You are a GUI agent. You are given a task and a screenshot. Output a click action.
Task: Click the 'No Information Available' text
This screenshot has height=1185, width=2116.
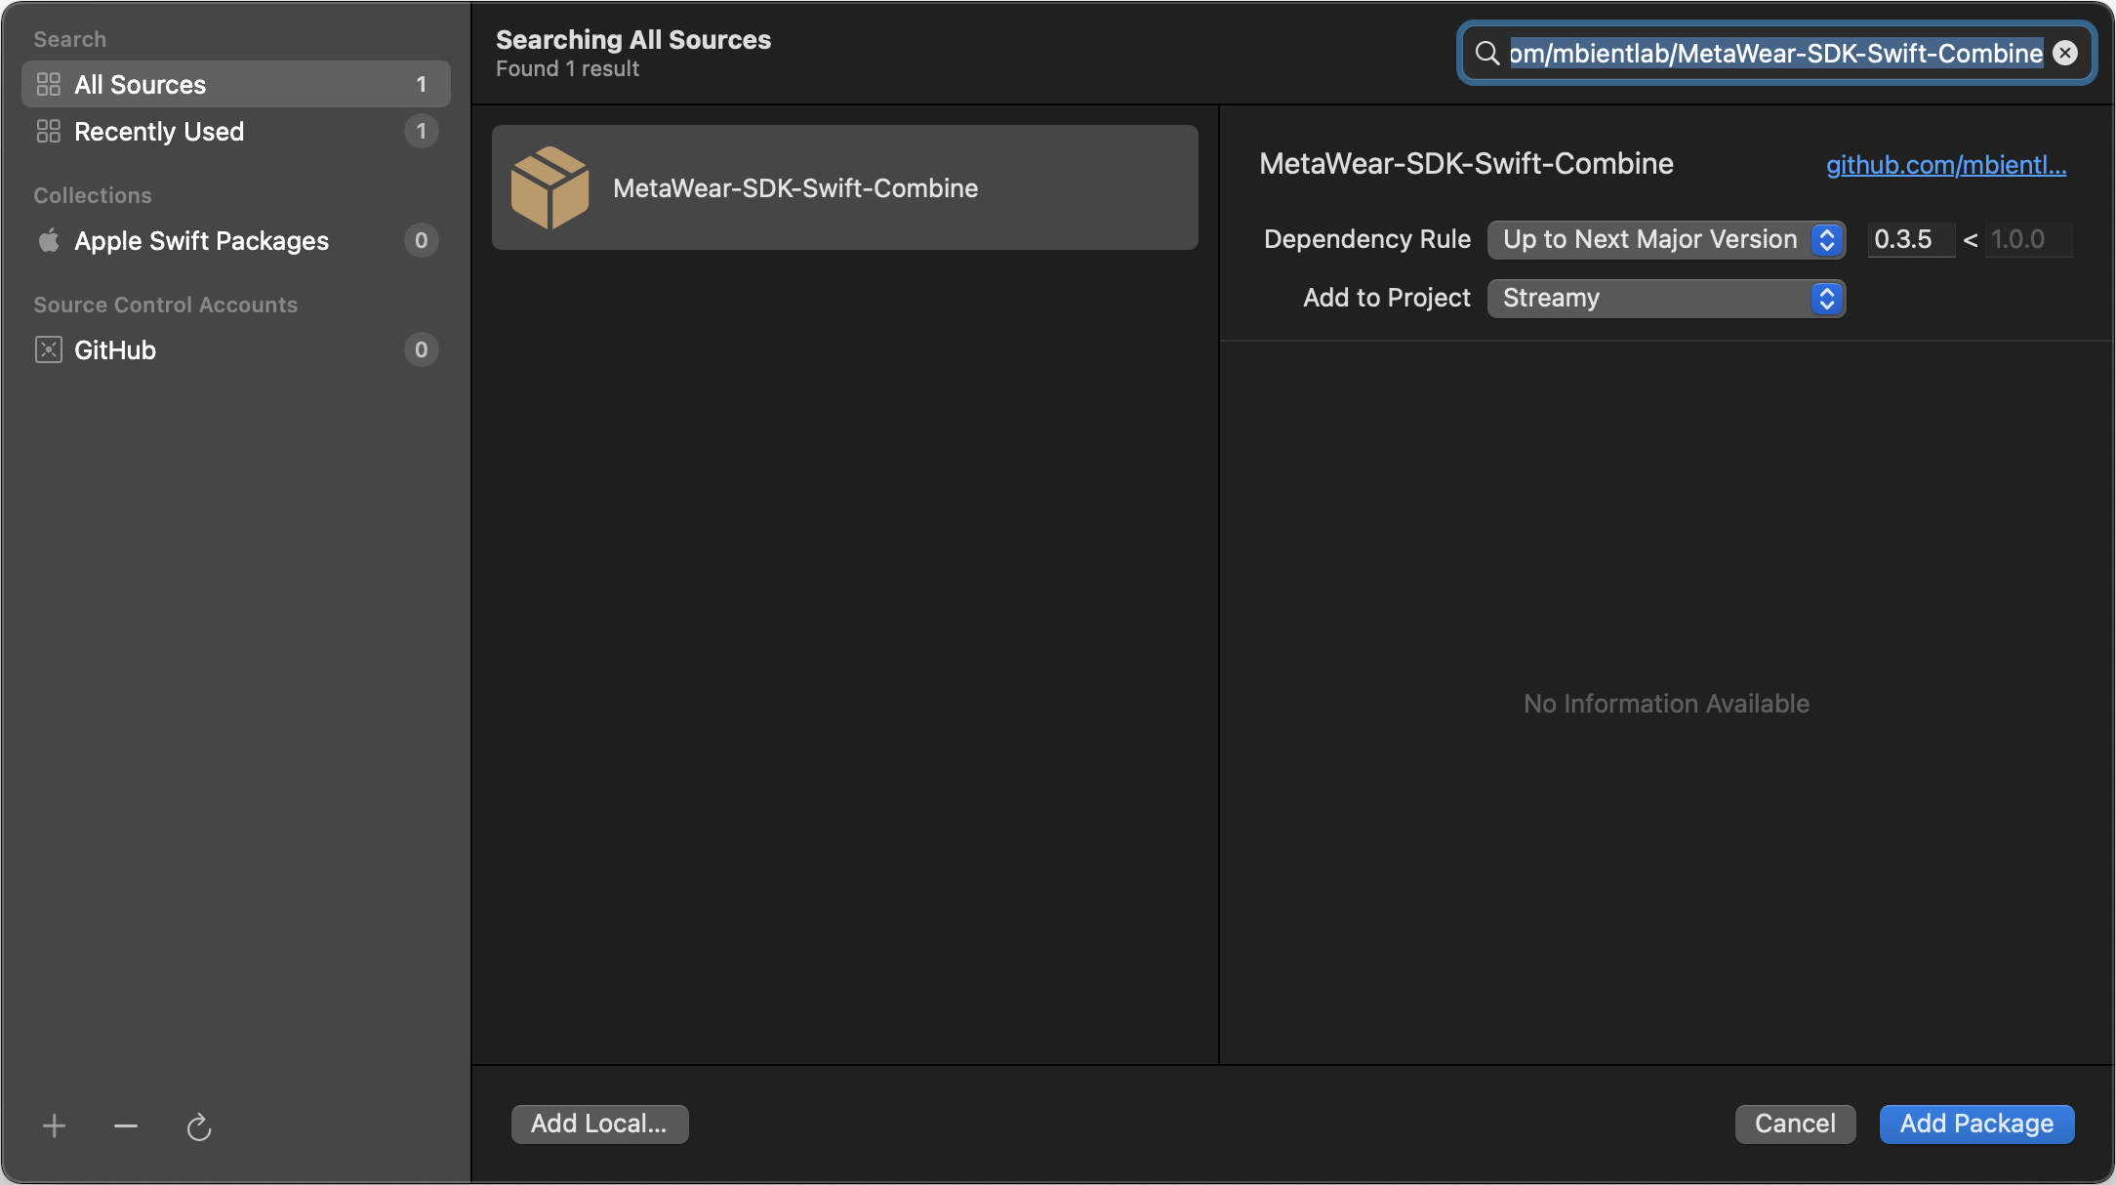tap(1666, 703)
